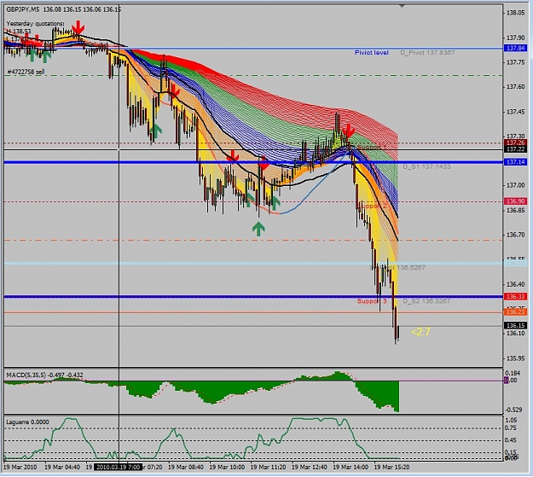Click the 'D_S1 137.1433' label
Screen dimensions: 533x477
[426, 166]
